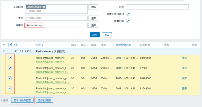This screenshot has width=202, height=107.
Task: Toggle the select-all checkbox in the table header
Action: coord(10,45)
